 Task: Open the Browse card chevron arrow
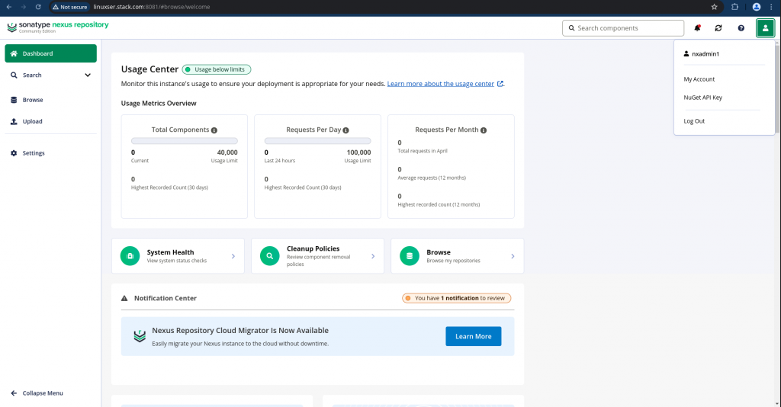[x=513, y=256]
